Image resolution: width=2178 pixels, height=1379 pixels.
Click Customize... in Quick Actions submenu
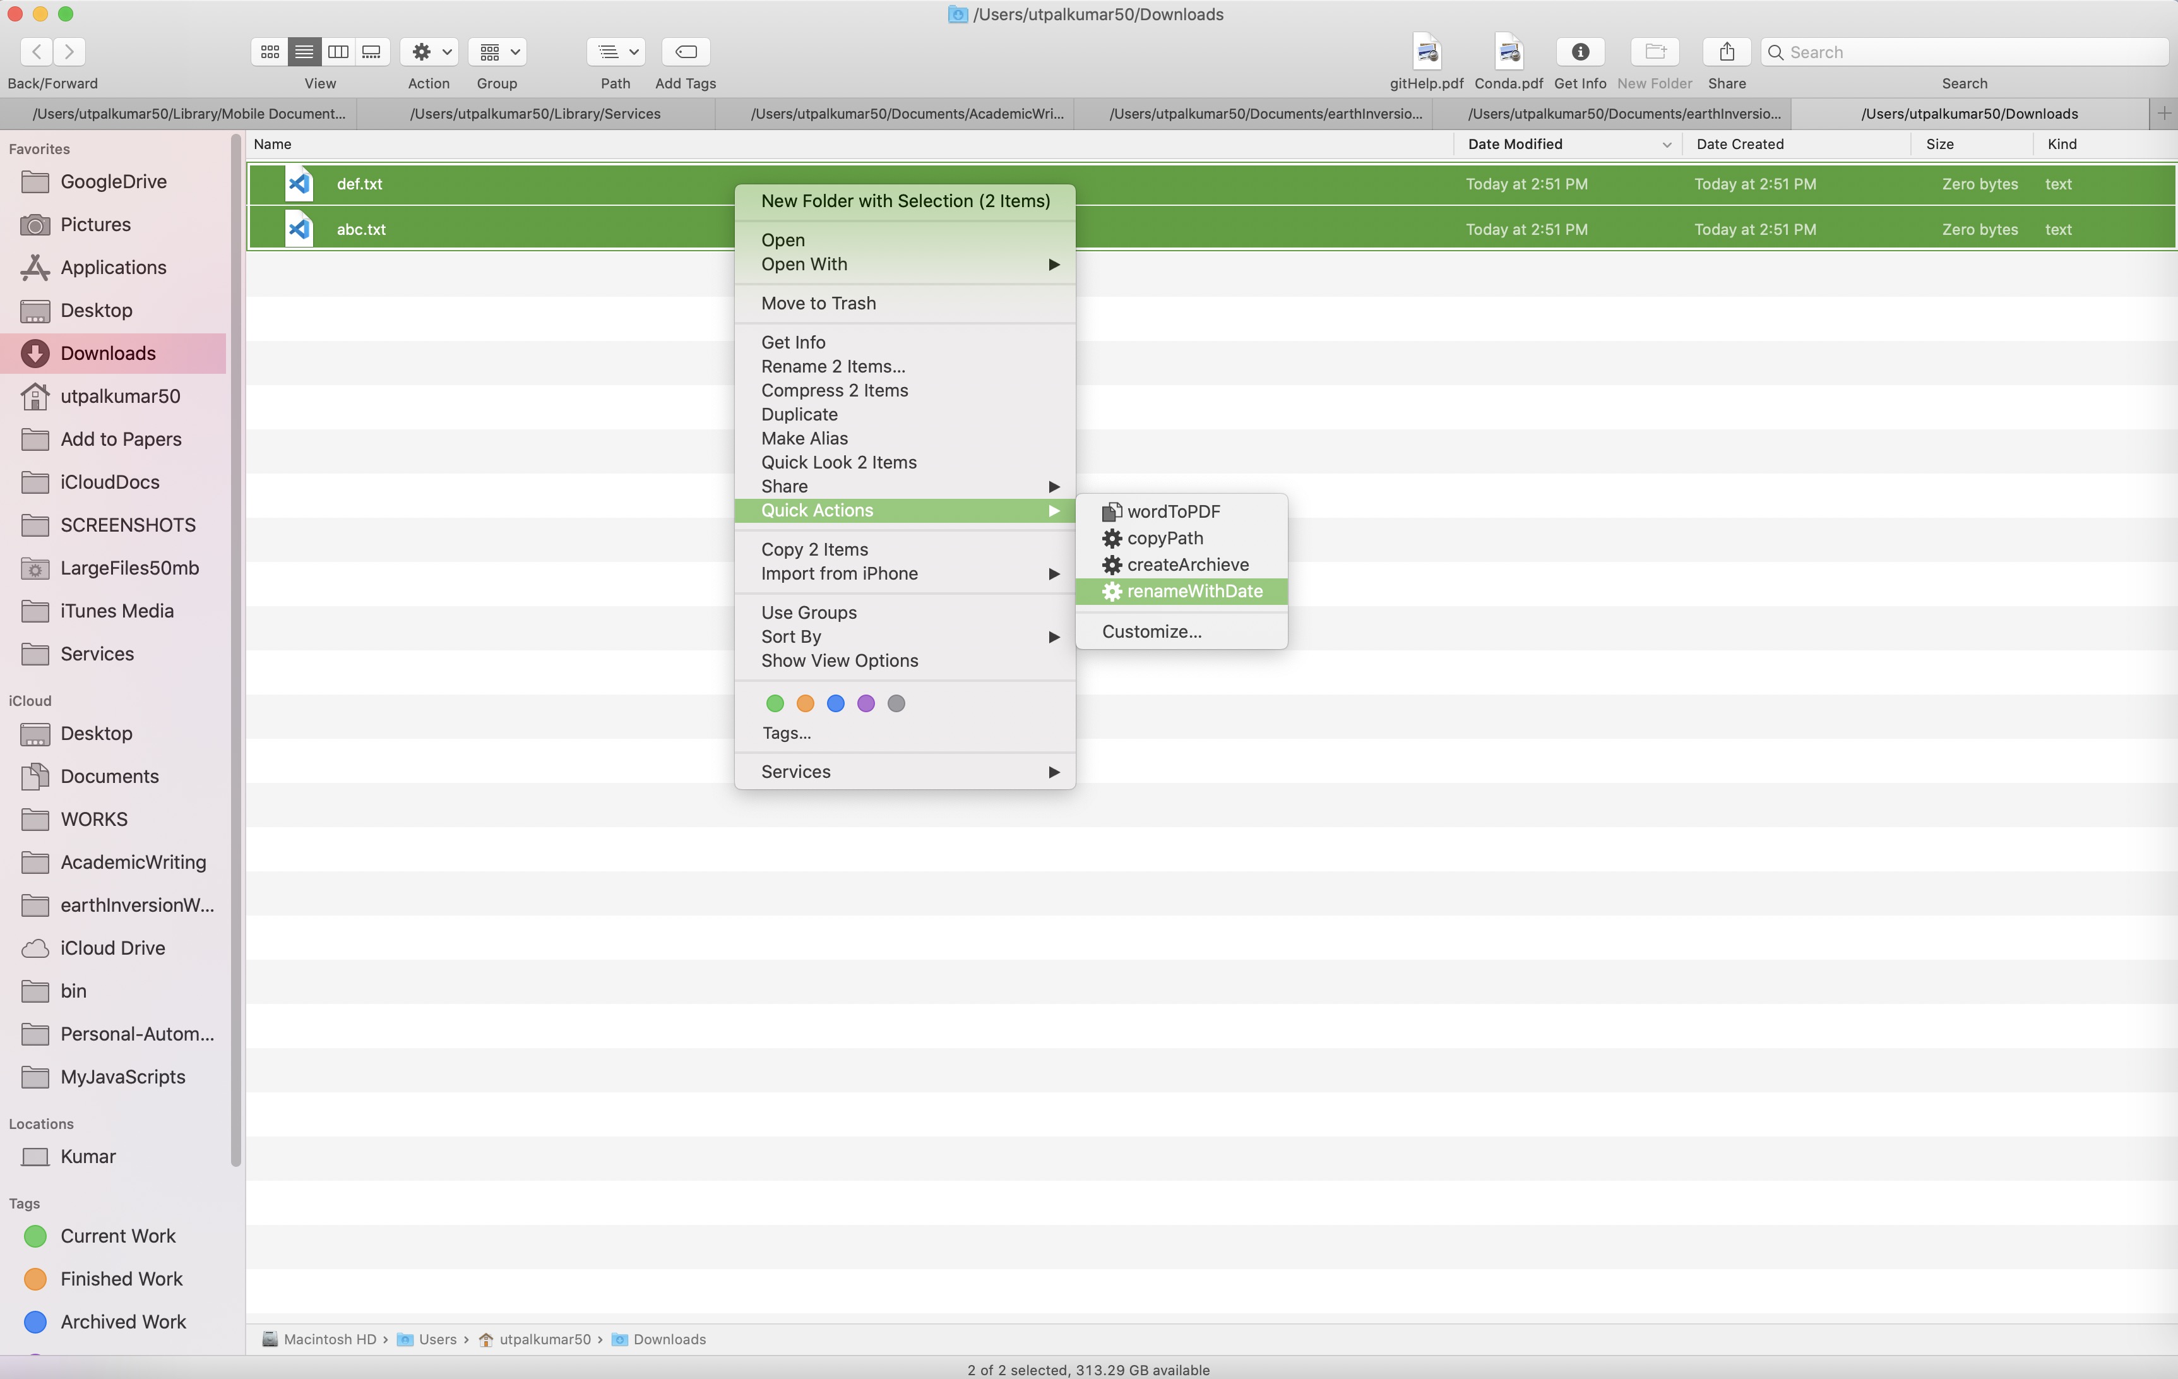click(x=1151, y=631)
